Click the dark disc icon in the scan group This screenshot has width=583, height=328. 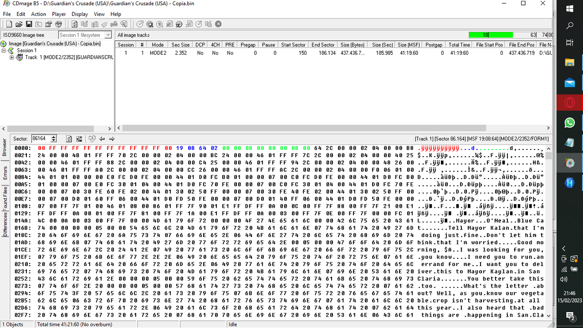tap(179, 24)
